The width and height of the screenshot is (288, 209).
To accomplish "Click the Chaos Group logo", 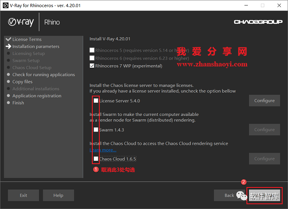I will 258,22.
